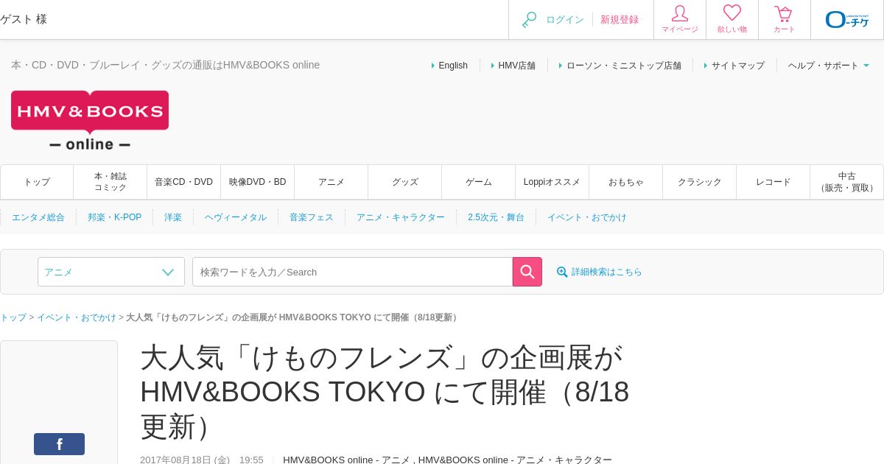The image size is (884, 464).
Task: Click the detailed search magnifier icon
Action: coord(562,272)
